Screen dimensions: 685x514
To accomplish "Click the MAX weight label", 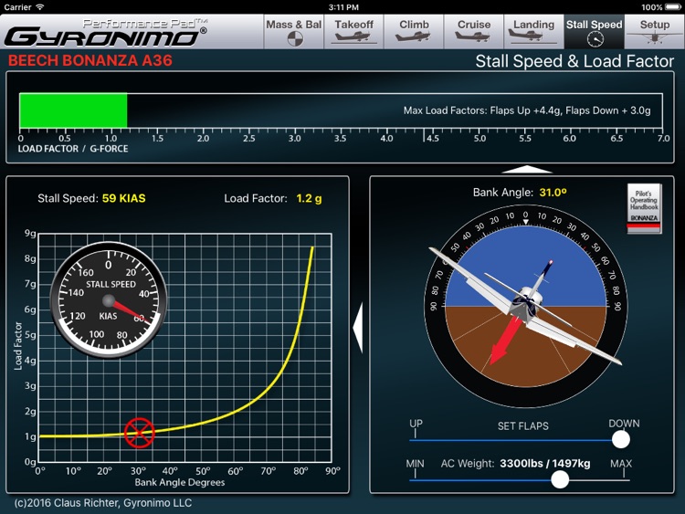I will click(x=621, y=464).
